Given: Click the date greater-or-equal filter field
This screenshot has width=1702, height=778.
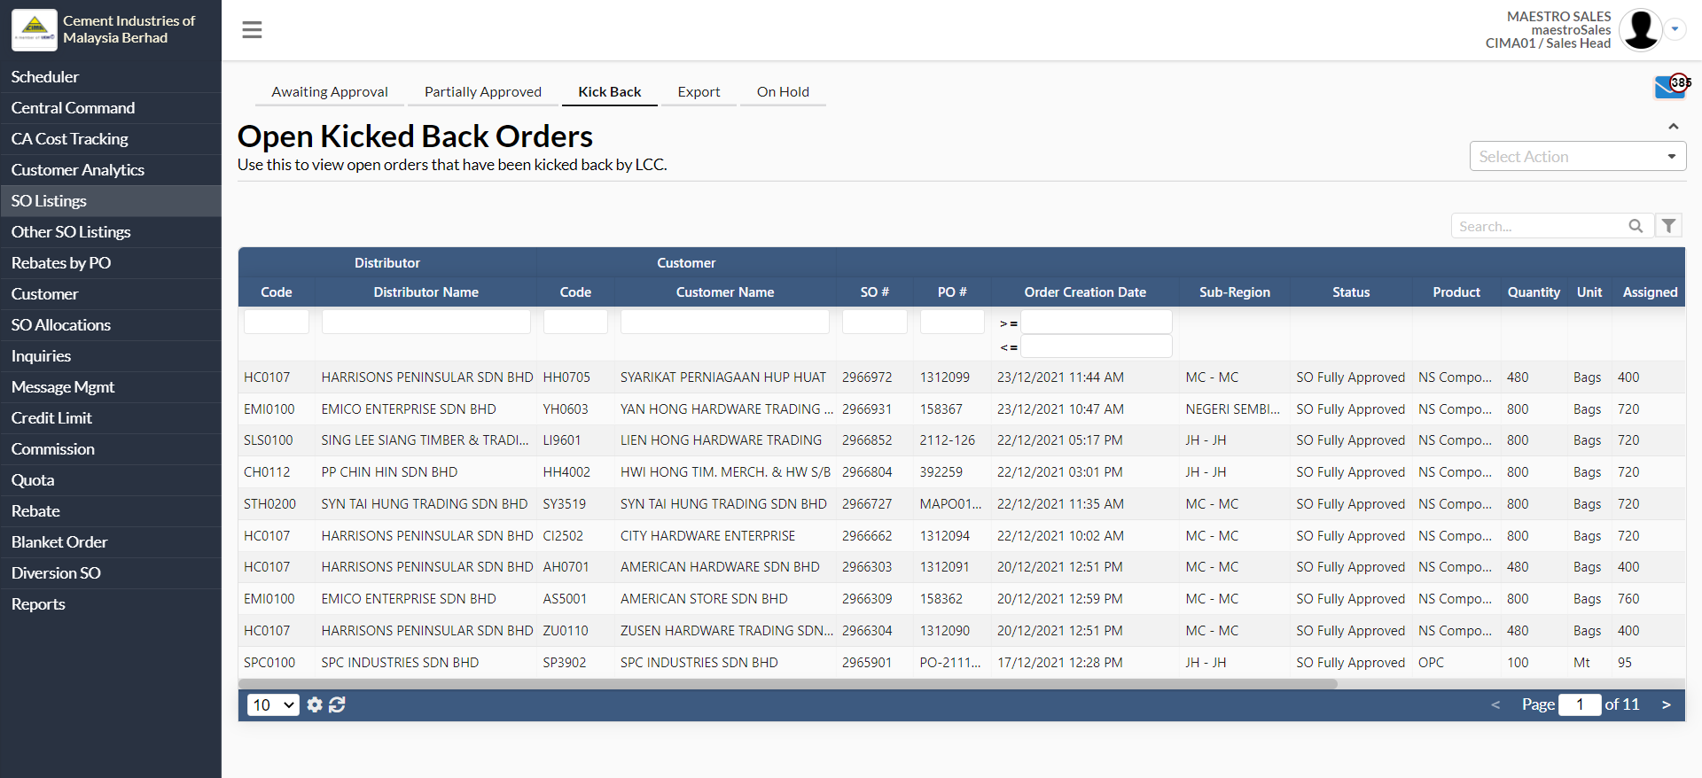Looking at the screenshot, I should tap(1097, 322).
